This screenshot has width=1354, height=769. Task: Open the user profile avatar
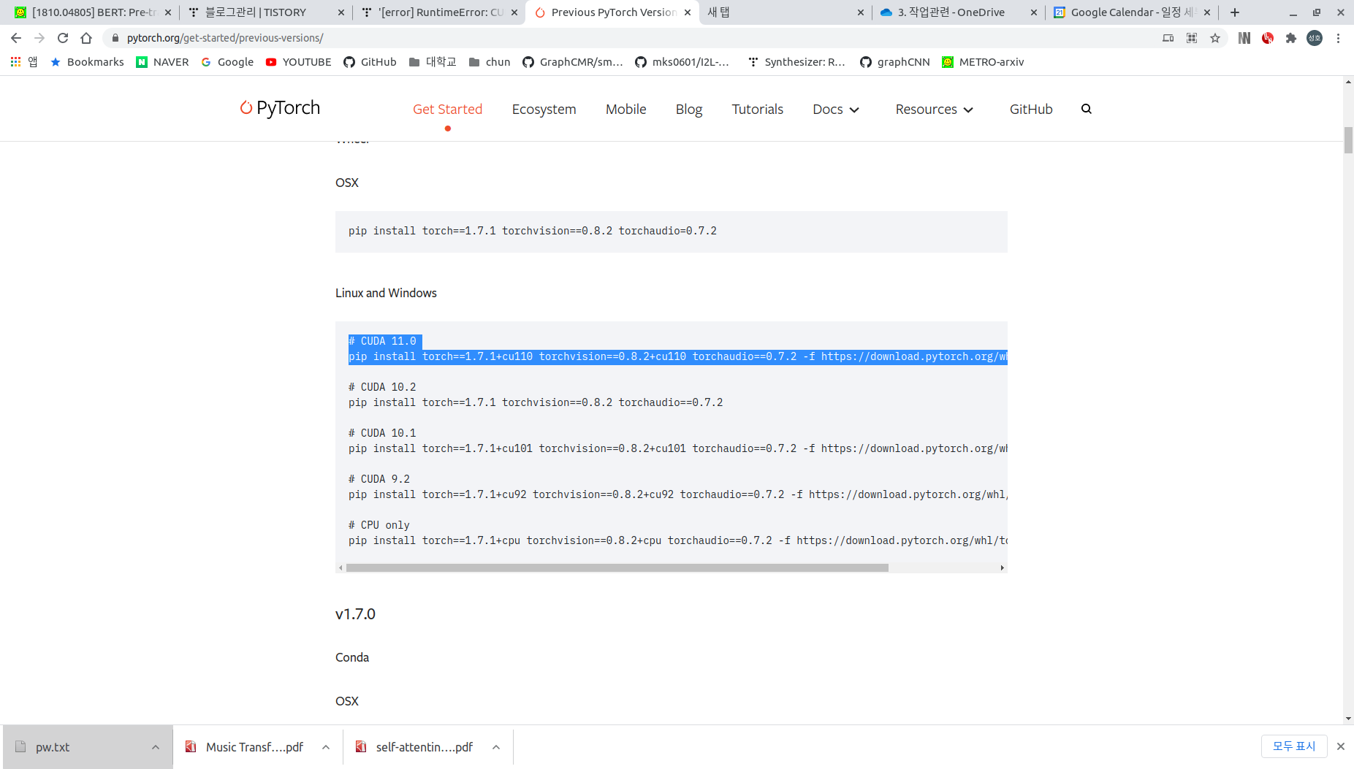click(x=1315, y=38)
